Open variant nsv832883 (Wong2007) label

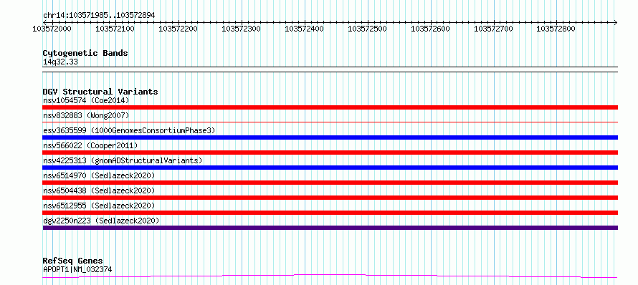tap(86, 115)
